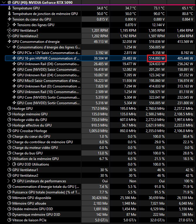Click the 405.446 W average HVPWR value

[x=185, y=58]
